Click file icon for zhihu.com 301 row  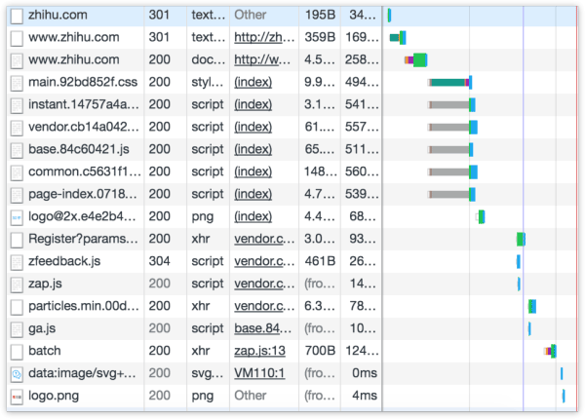(17, 16)
